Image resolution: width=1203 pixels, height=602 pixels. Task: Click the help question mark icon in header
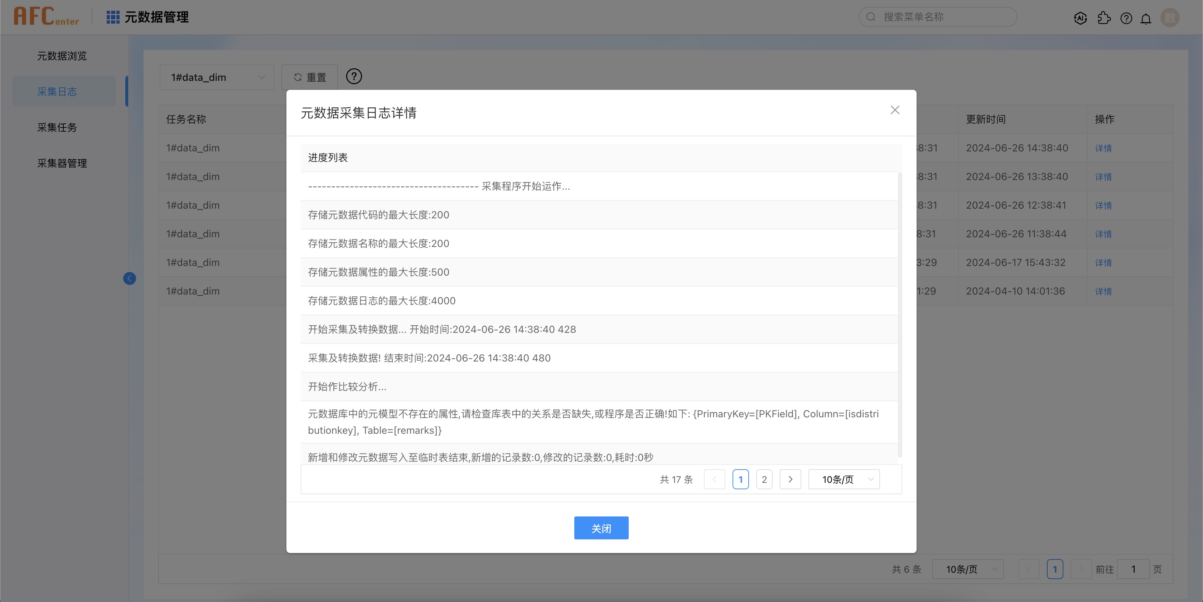pyautogui.click(x=1126, y=18)
